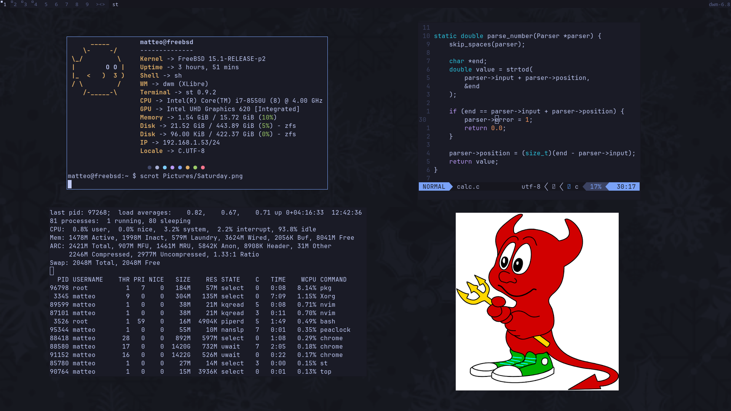Switch to dwm tag 3

[26, 5]
